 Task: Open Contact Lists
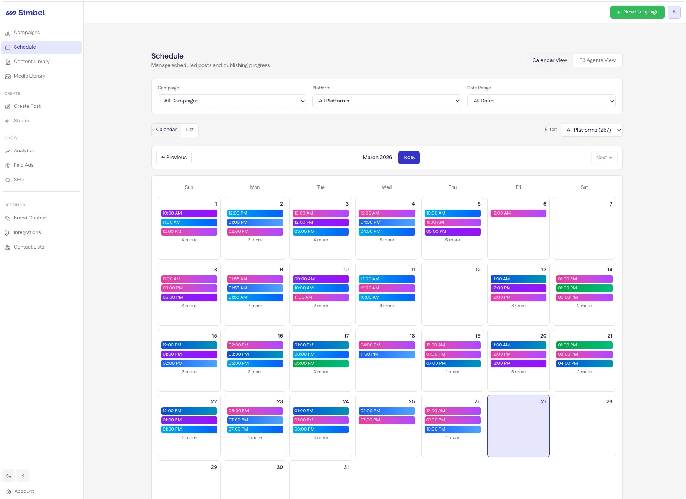coord(29,247)
